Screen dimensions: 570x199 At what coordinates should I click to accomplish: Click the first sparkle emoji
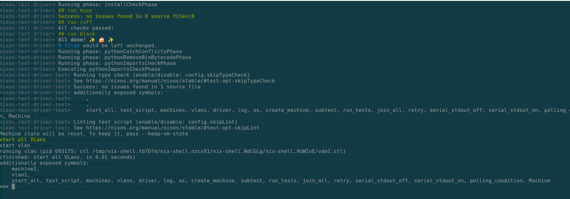point(92,40)
